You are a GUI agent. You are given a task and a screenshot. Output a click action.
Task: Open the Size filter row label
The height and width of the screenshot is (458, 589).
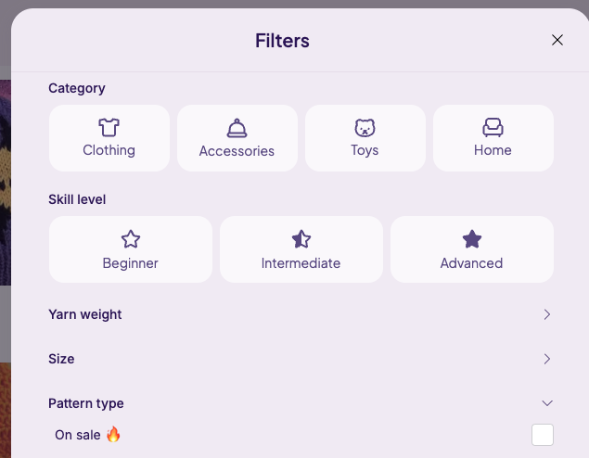[x=61, y=359]
